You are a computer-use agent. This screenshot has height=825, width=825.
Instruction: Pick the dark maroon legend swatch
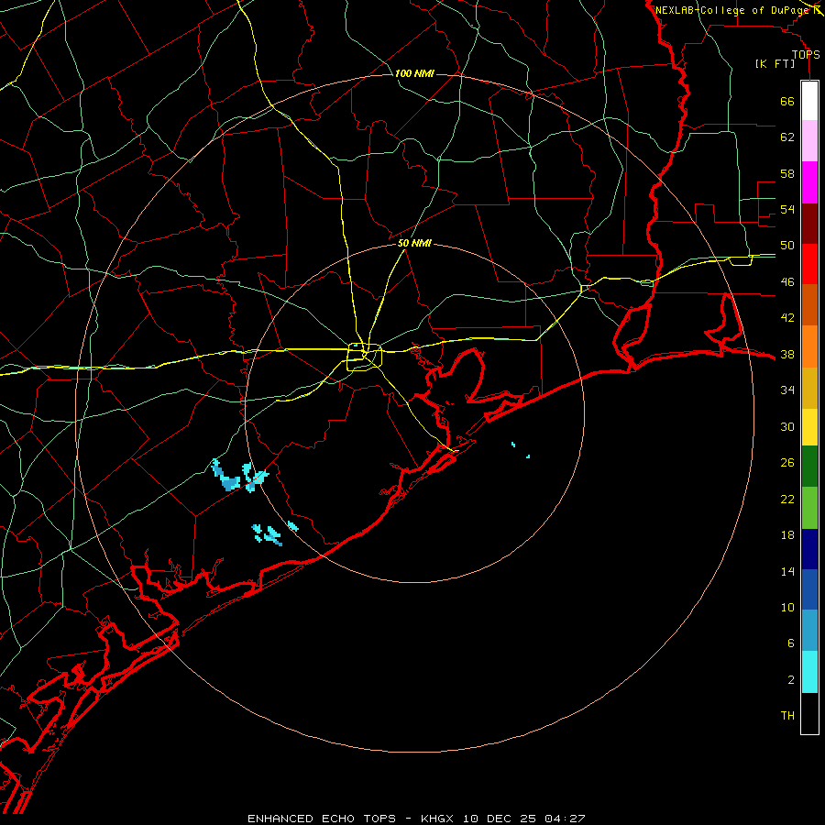pos(809,224)
